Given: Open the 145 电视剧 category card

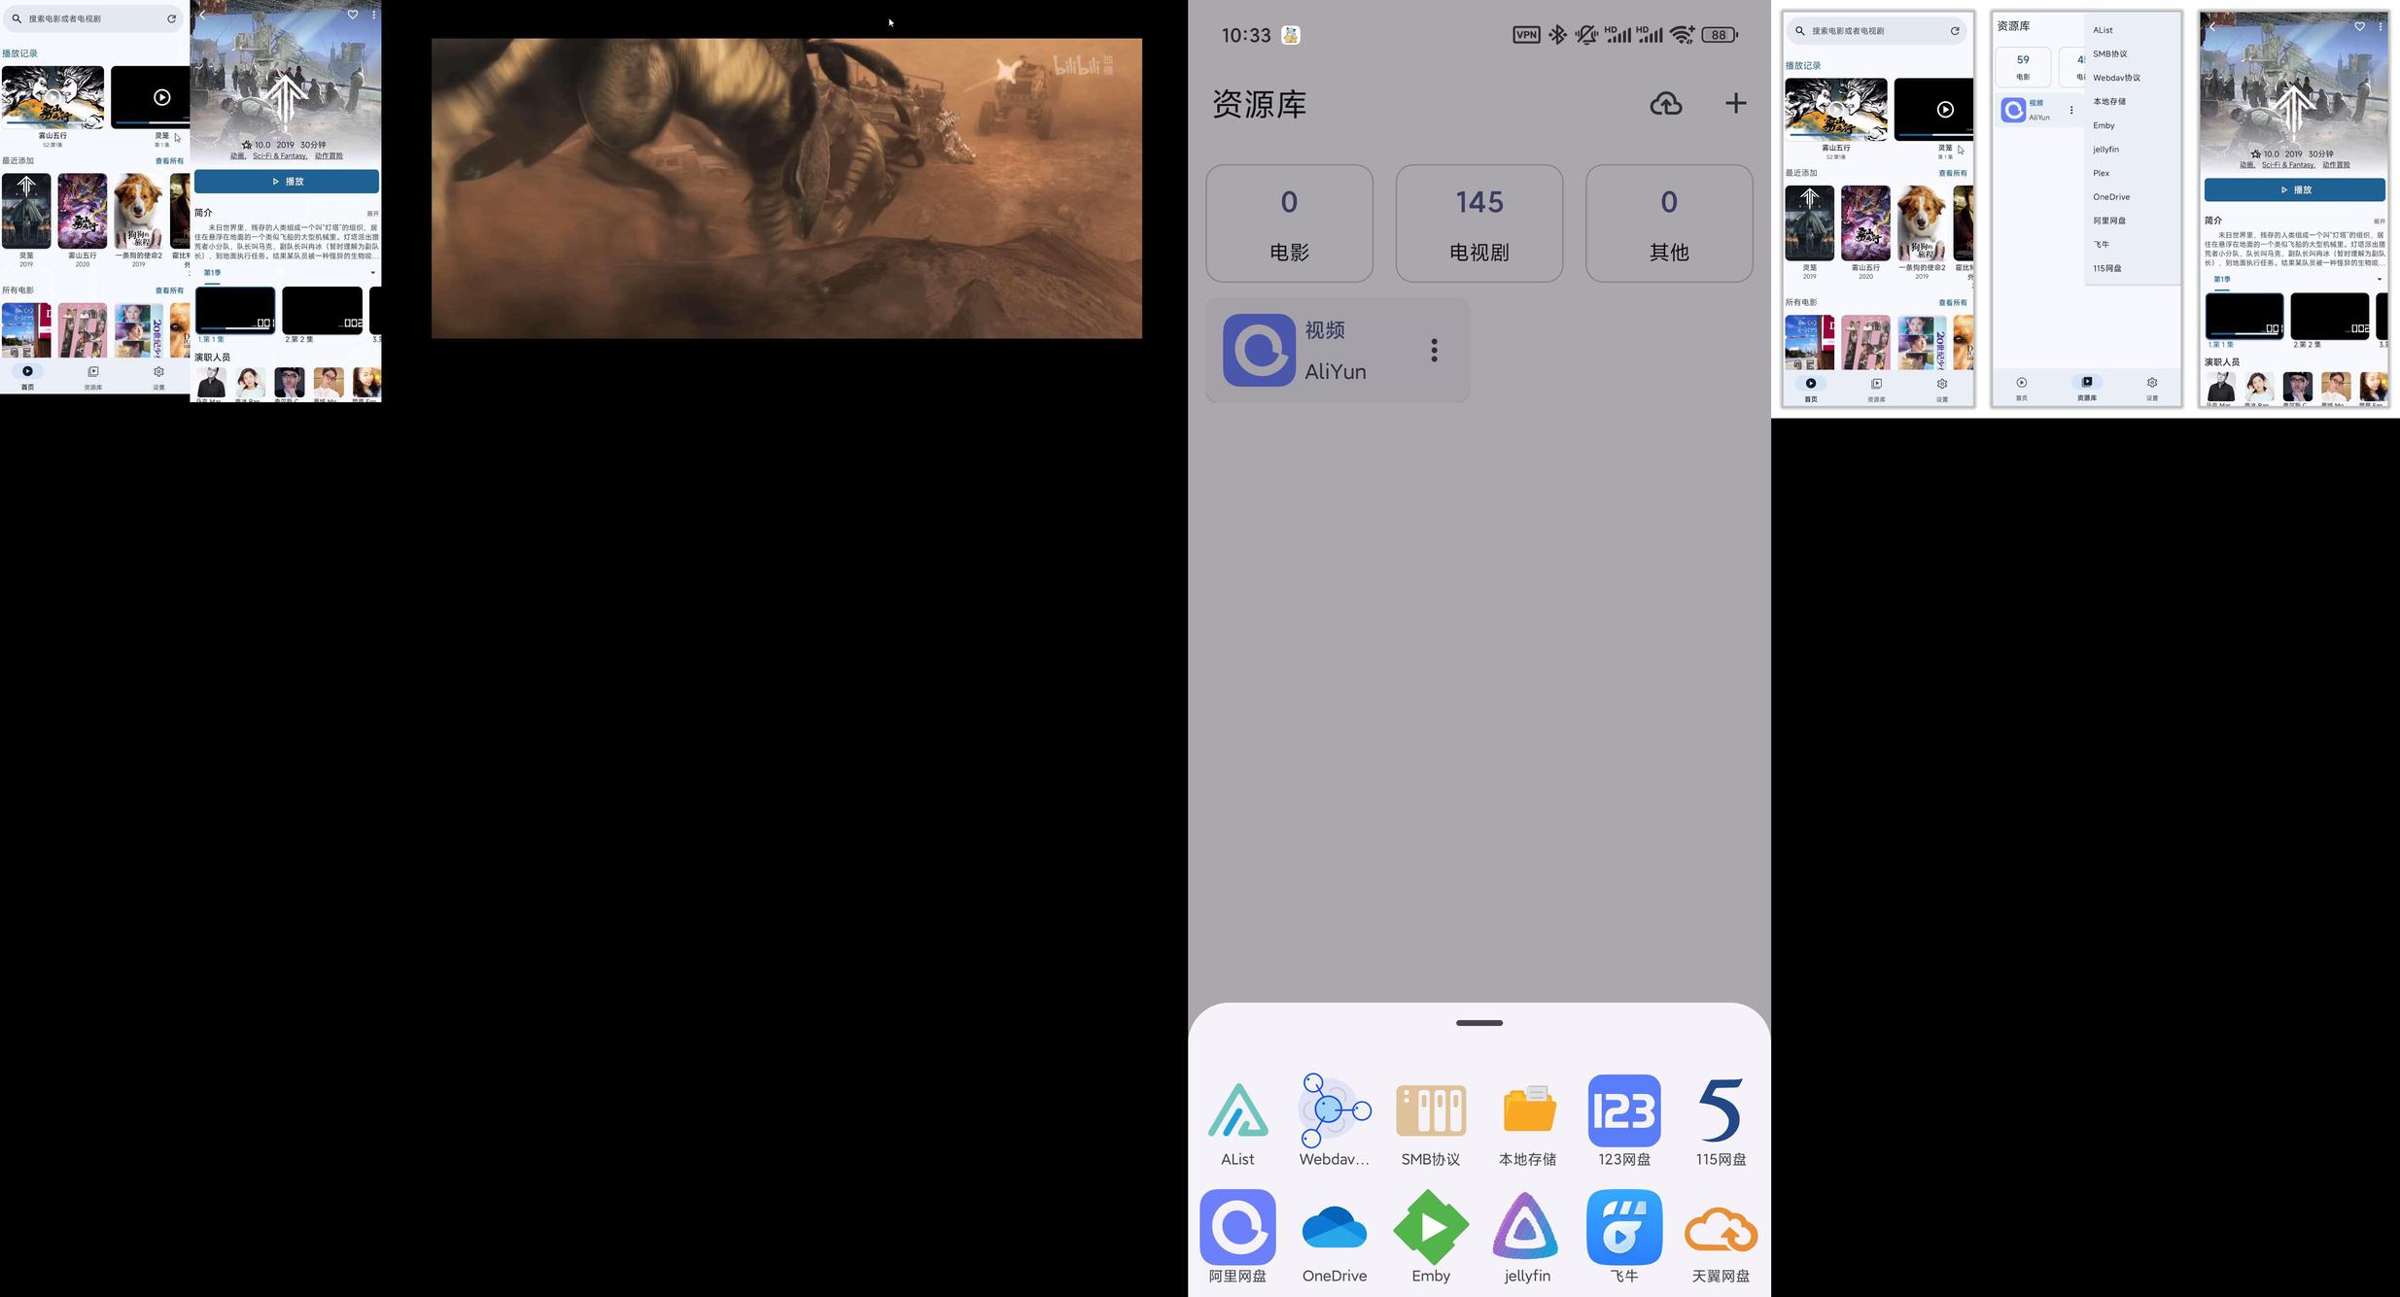Looking at the screenshot, I should pyautogui.click(x=1478, y=223).
